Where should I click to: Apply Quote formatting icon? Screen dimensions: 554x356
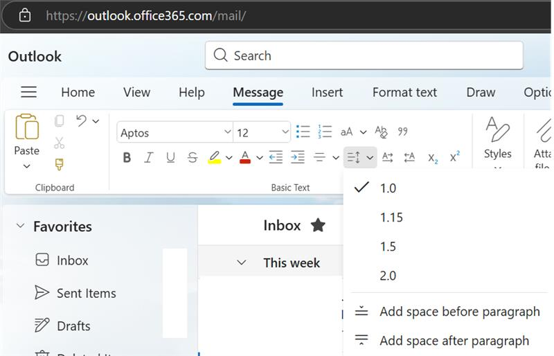coord(403,132)
